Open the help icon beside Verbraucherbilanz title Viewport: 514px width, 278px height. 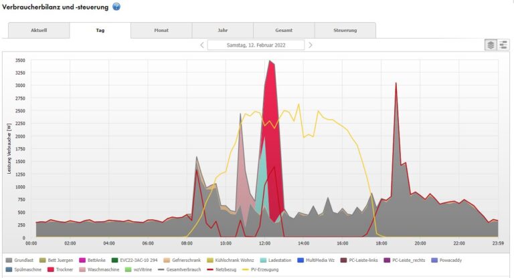(x=116, y=7)
